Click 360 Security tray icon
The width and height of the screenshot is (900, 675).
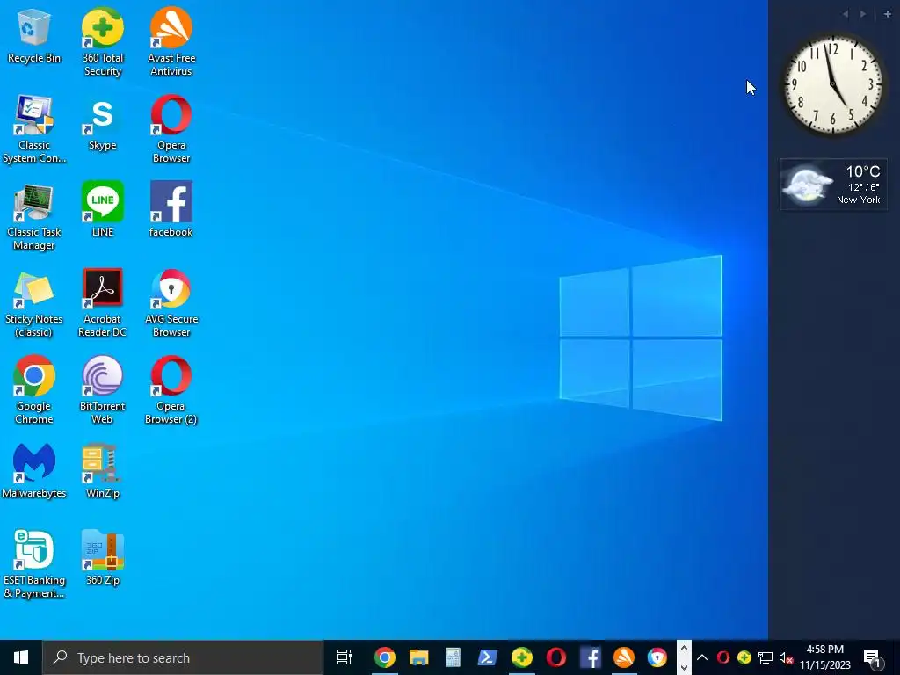point(744,657)
